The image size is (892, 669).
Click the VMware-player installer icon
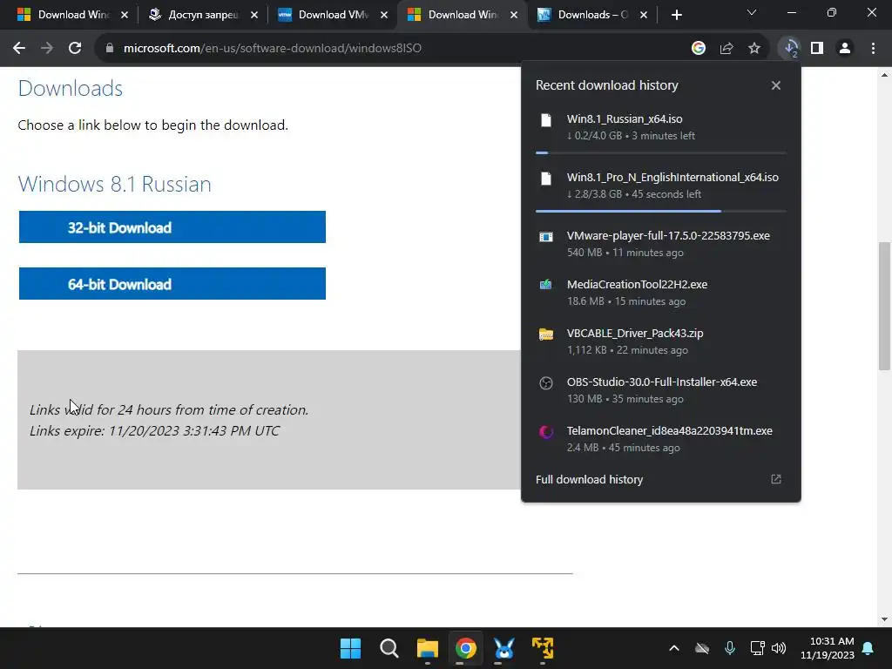pos(546,237)
